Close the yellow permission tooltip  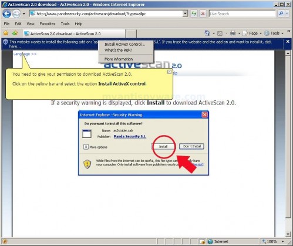click(x=169, y=72)
